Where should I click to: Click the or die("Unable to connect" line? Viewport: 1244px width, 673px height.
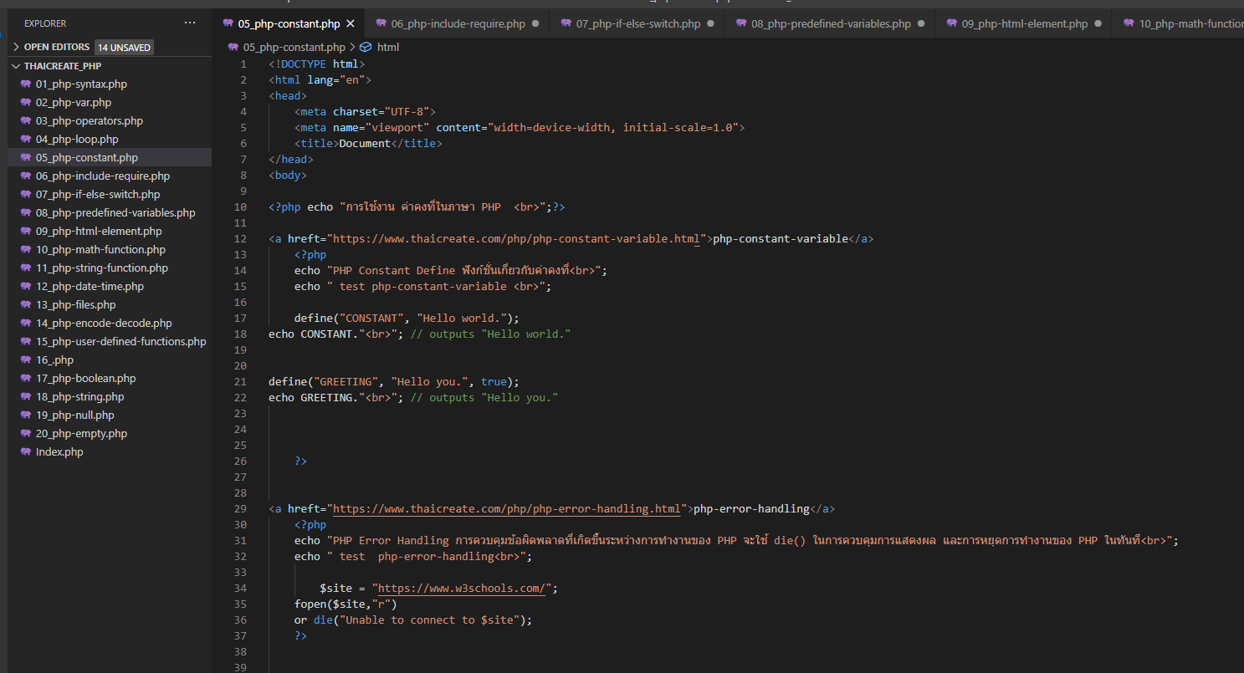pos(413,619)
